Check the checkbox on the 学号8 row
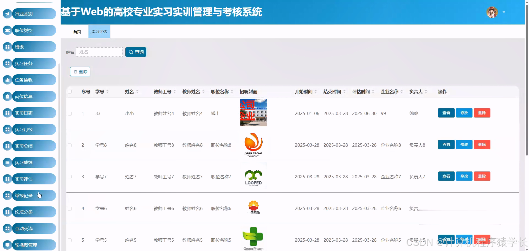This screenshot has width=529, height=251. pos(70,145)
